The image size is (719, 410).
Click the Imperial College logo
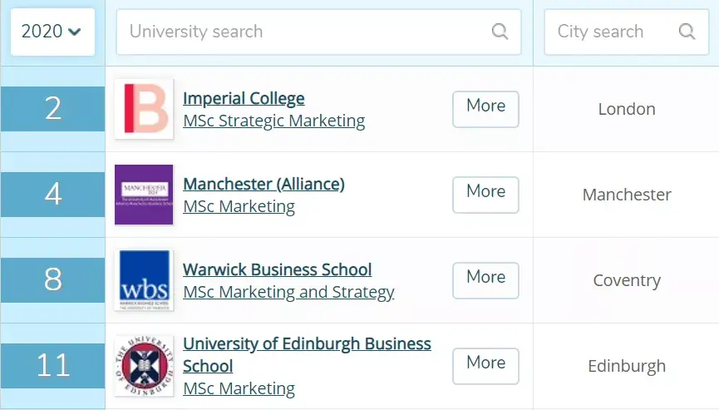click(x=144, y=109)
